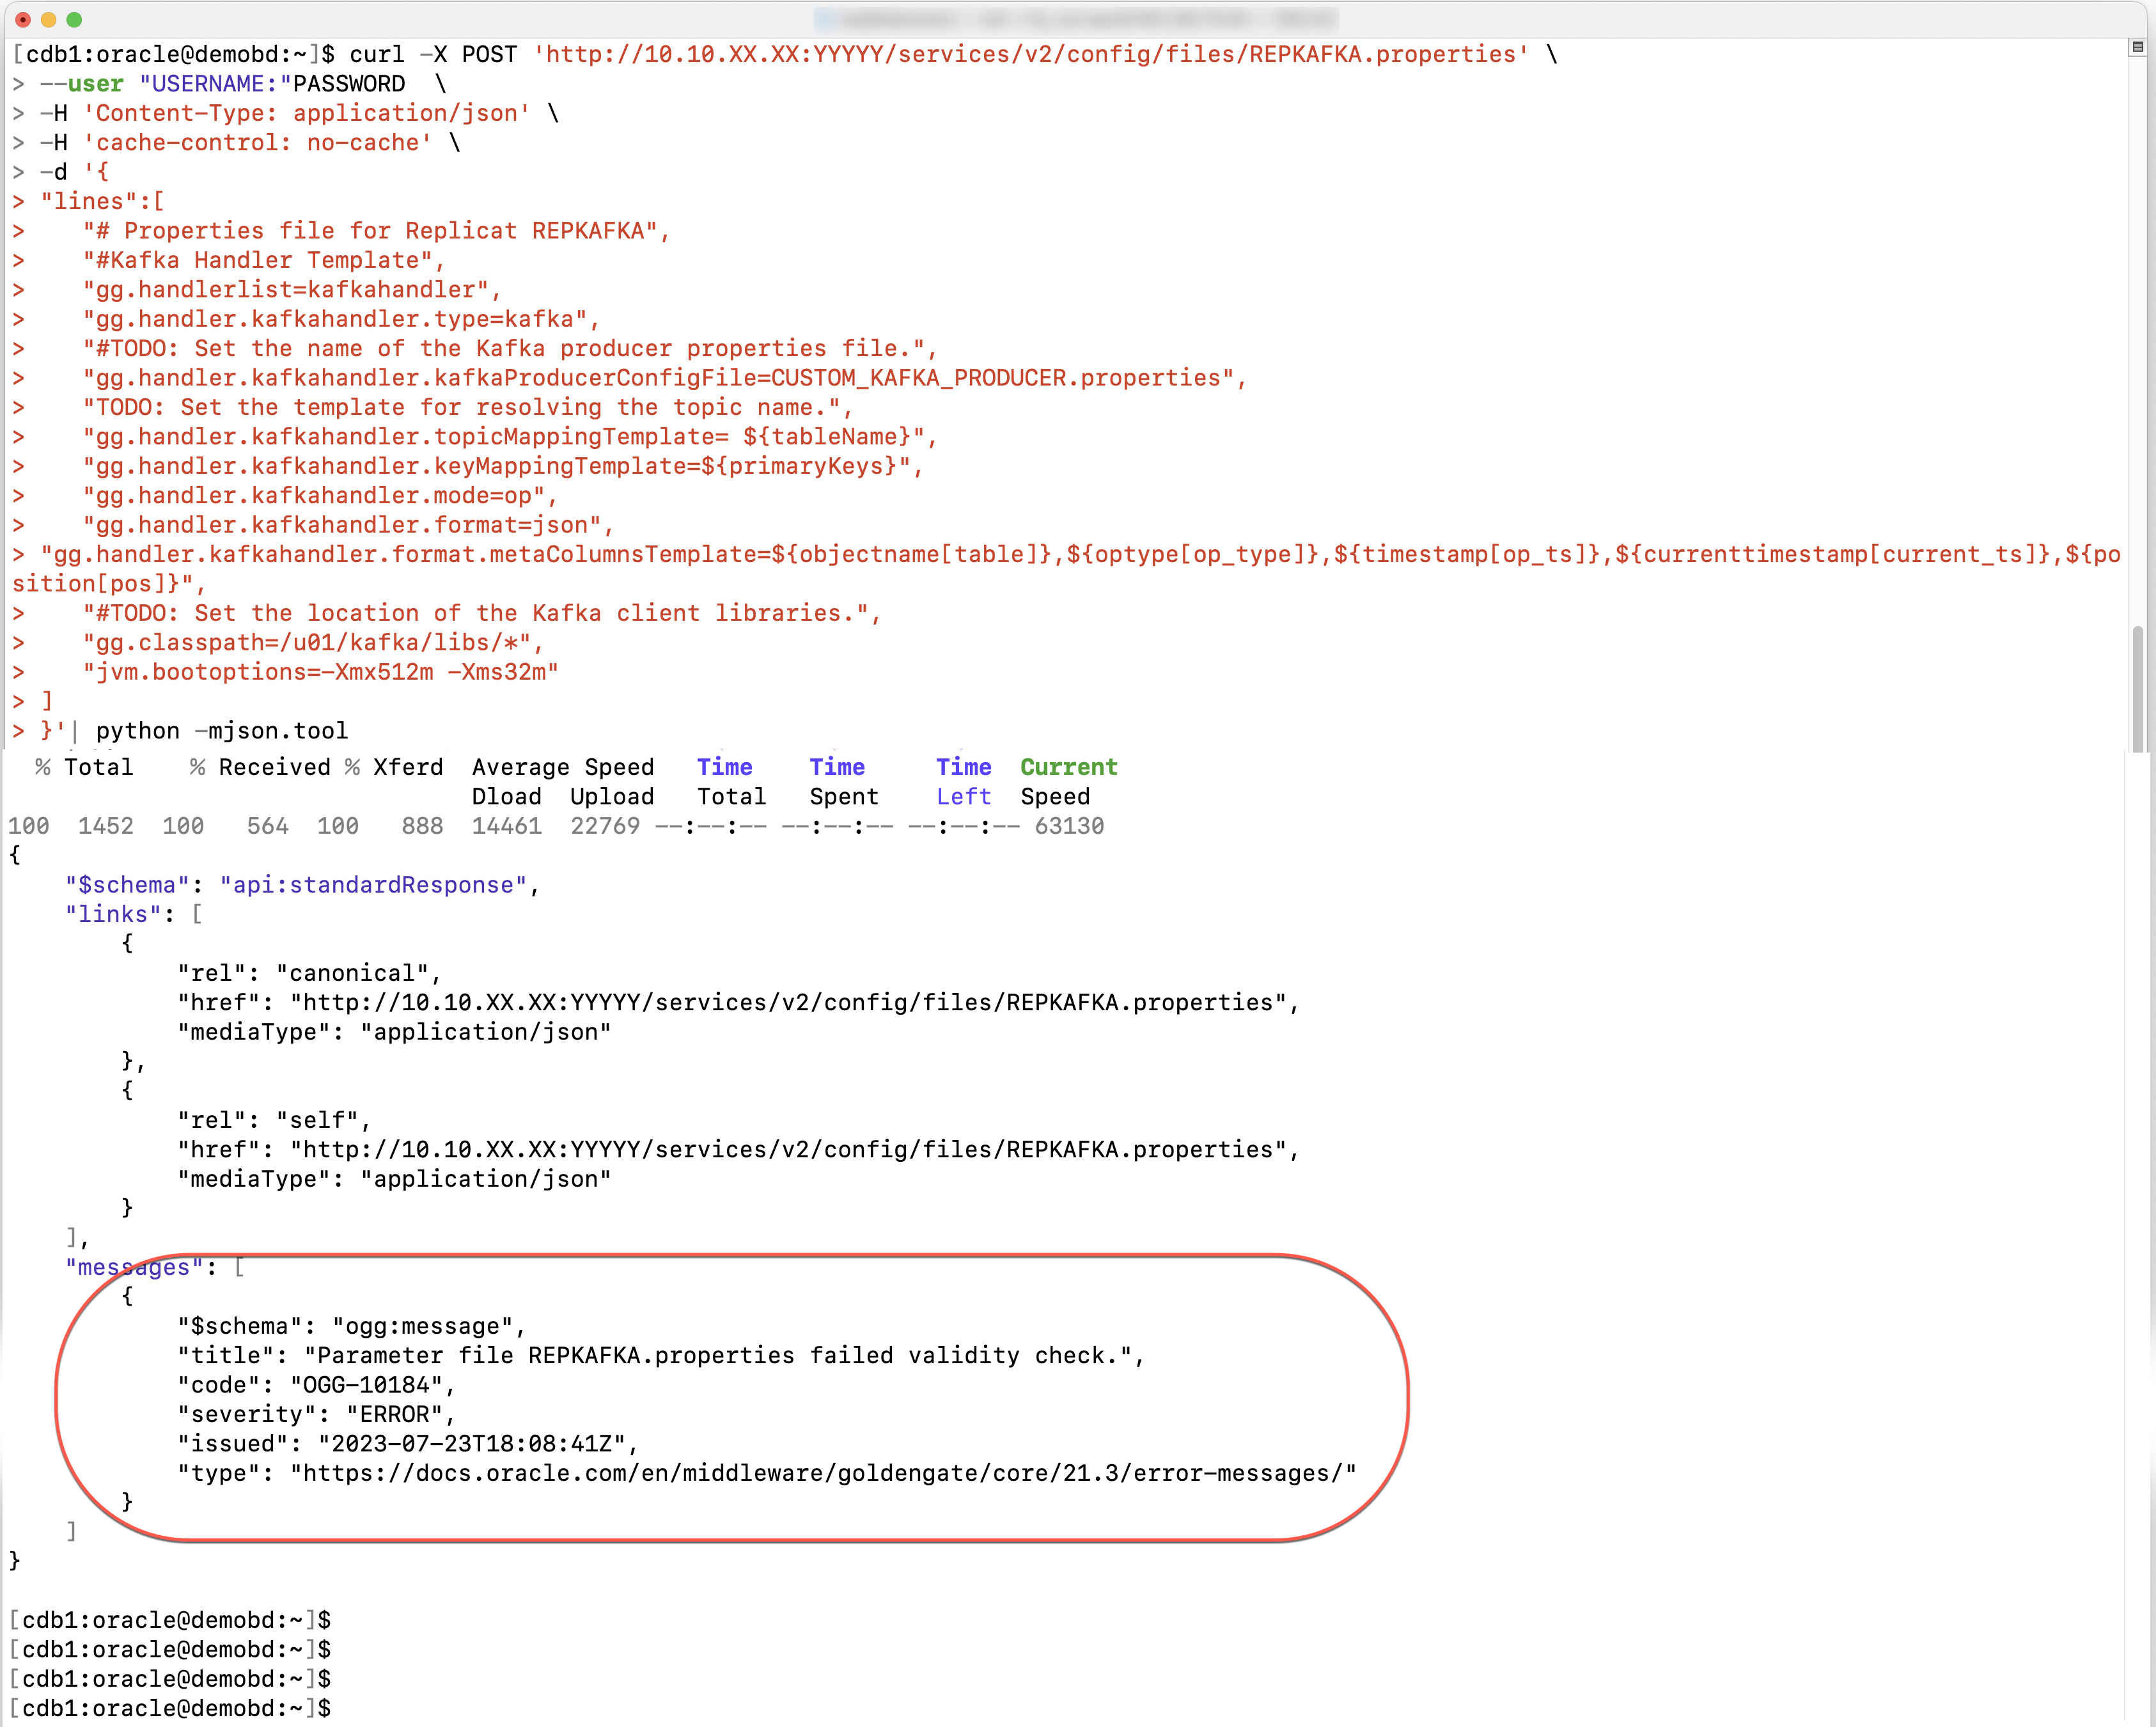
Task: Click the "links" JSON key
Action: coord(112,915)
